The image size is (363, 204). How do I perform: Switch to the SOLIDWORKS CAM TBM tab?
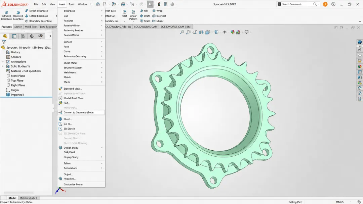(x=175, y=27)
